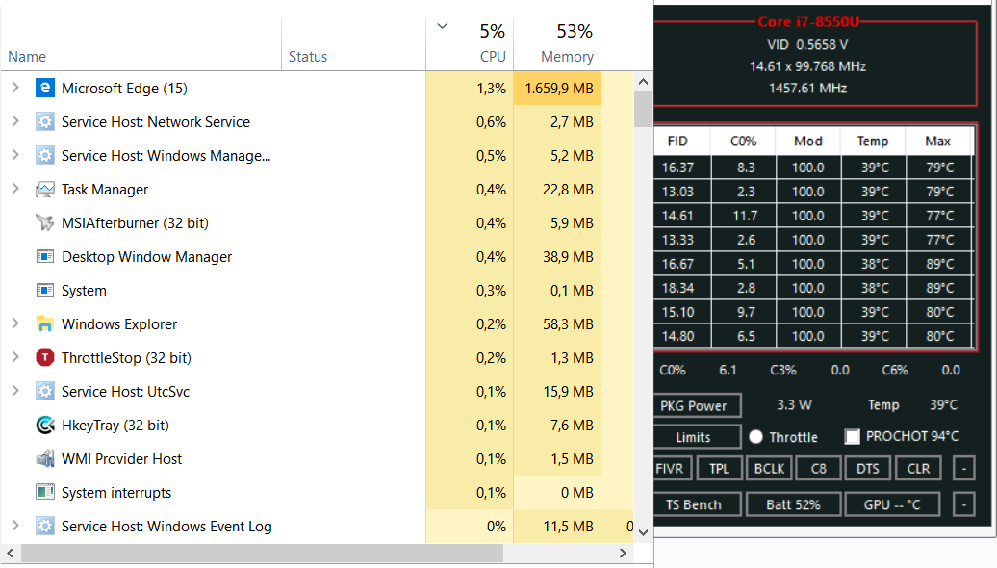Image resolution: width=997 pixels, height=568 pixels.
Task: Expand Service Host: Windows Manage... row
Action: (16, 155)
